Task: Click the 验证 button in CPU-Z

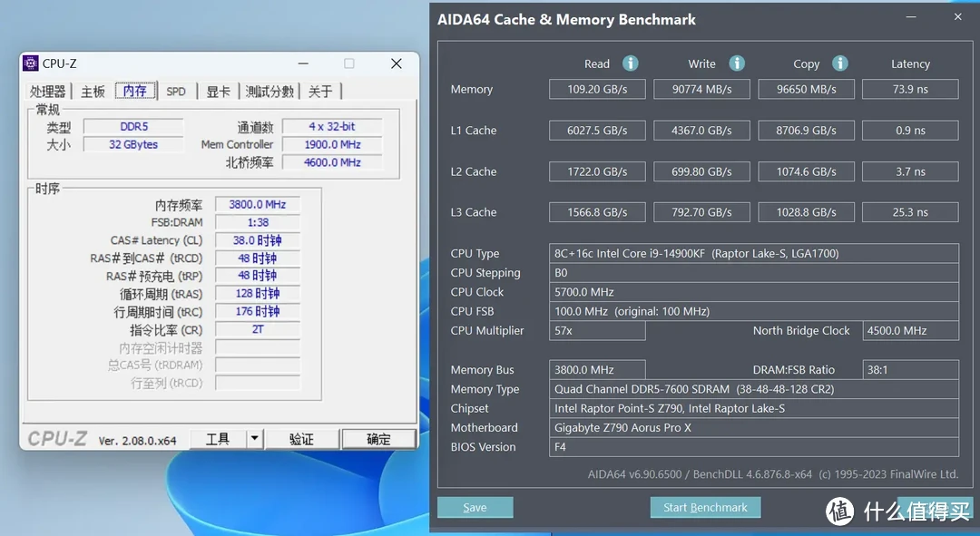Action: 301,439
